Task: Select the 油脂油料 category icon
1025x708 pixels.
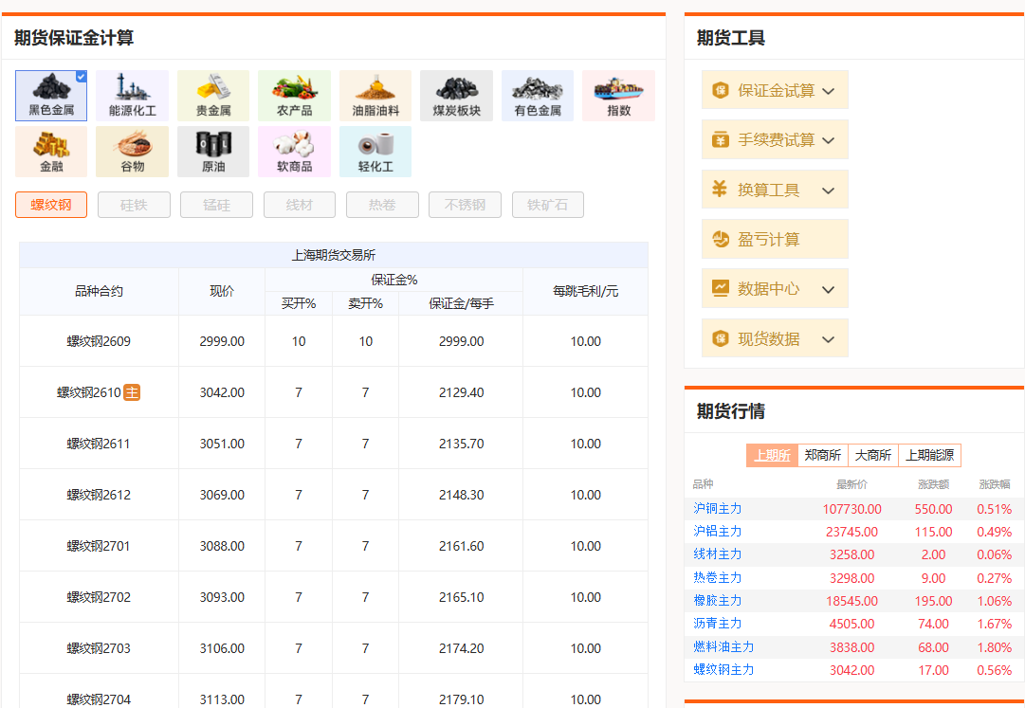Action: click(375, 96)
